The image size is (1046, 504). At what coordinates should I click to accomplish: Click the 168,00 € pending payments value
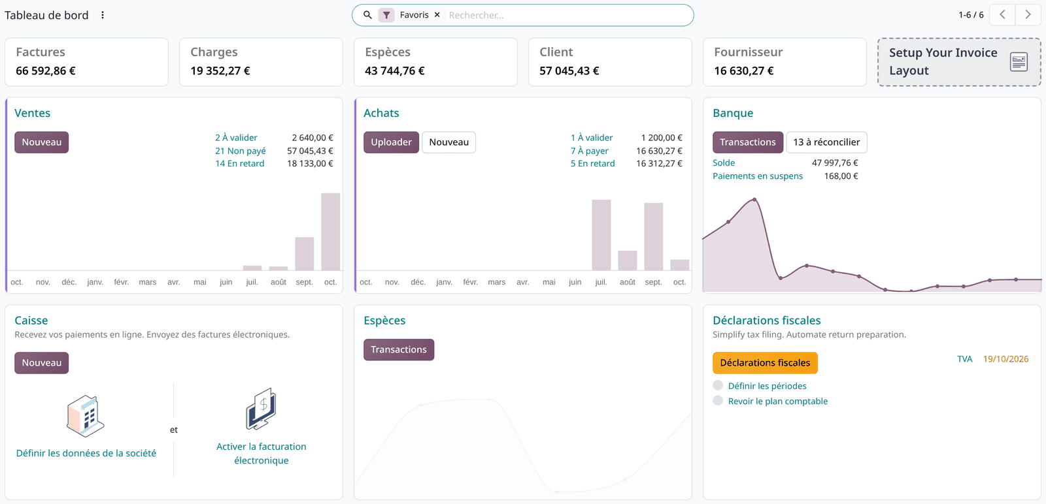tap(841, 176)
